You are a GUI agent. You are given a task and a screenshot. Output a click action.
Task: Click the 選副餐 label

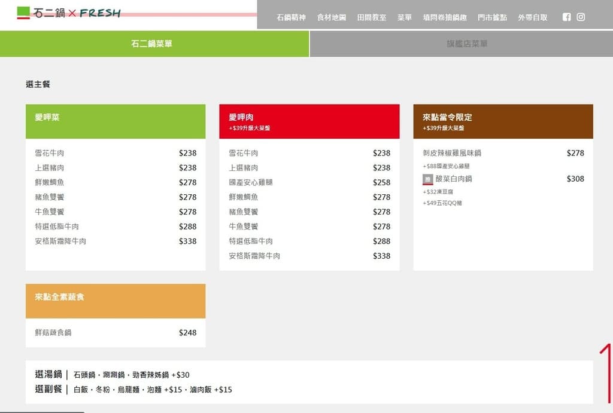(x=48, y=389)
